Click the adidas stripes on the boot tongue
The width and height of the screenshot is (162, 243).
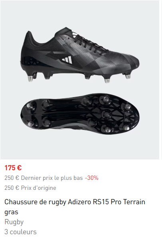point(75,35)
